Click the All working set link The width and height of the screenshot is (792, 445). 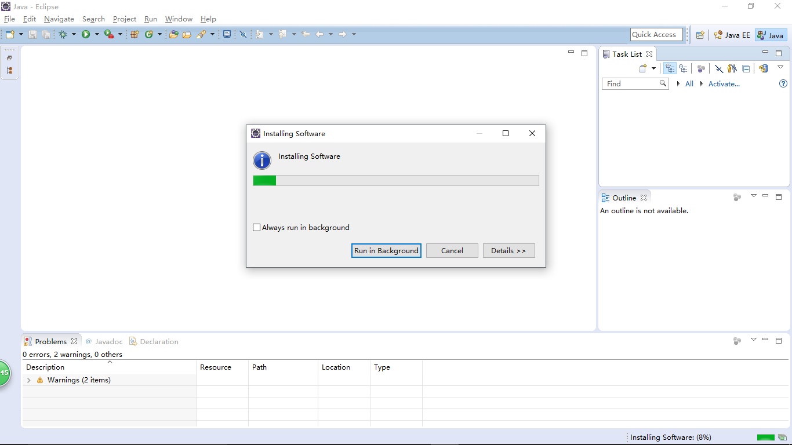689,84
